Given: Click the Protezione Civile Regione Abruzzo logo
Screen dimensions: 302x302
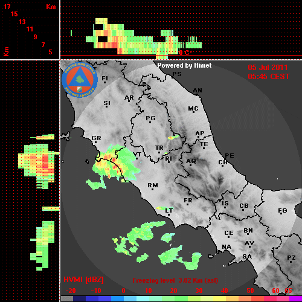Looking at the screenshot, I should coord(80,80).
